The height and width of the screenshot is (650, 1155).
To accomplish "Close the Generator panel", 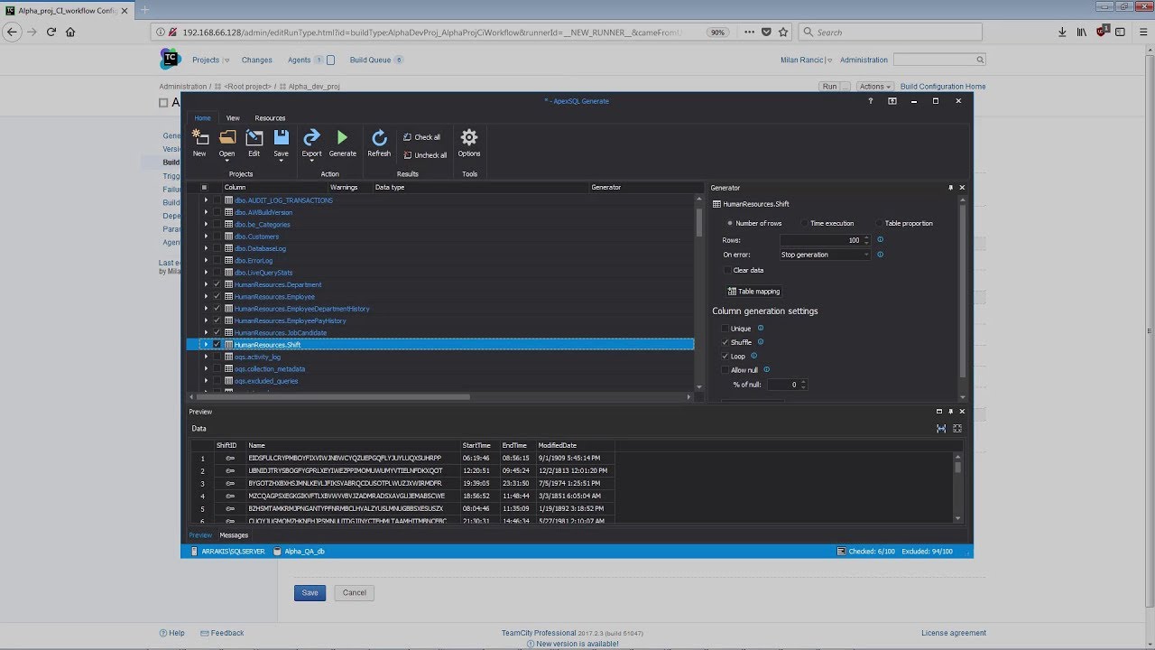I will tap(962, 188).
